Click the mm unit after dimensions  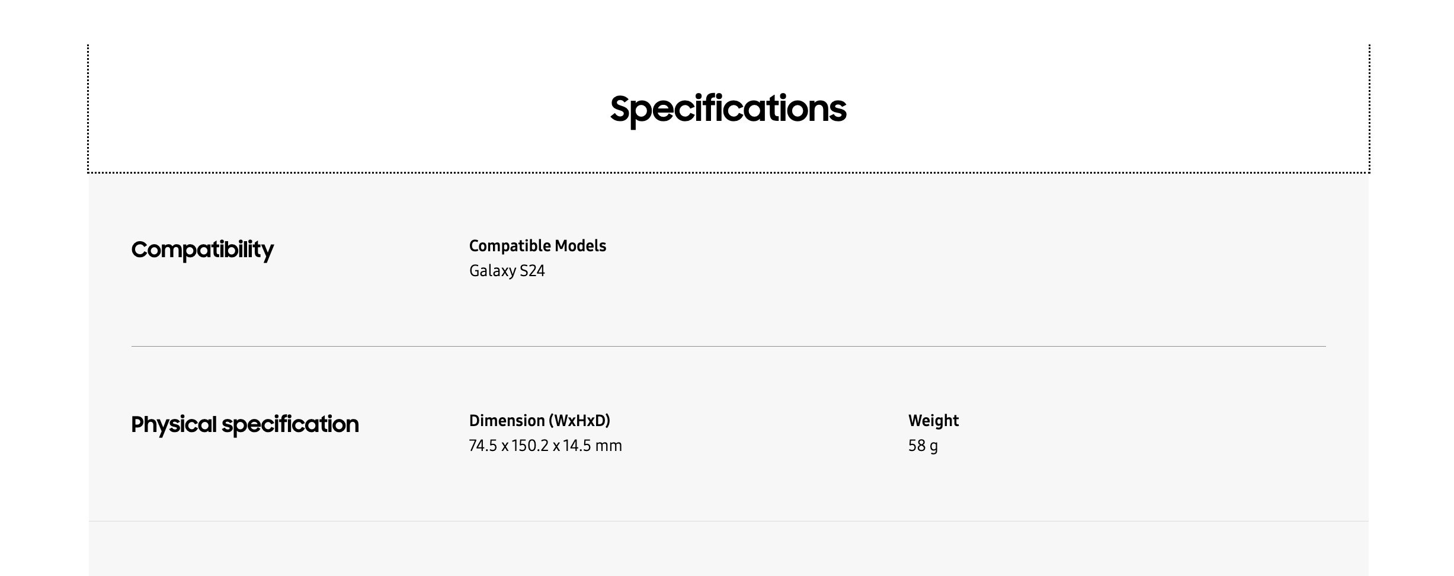608,446
